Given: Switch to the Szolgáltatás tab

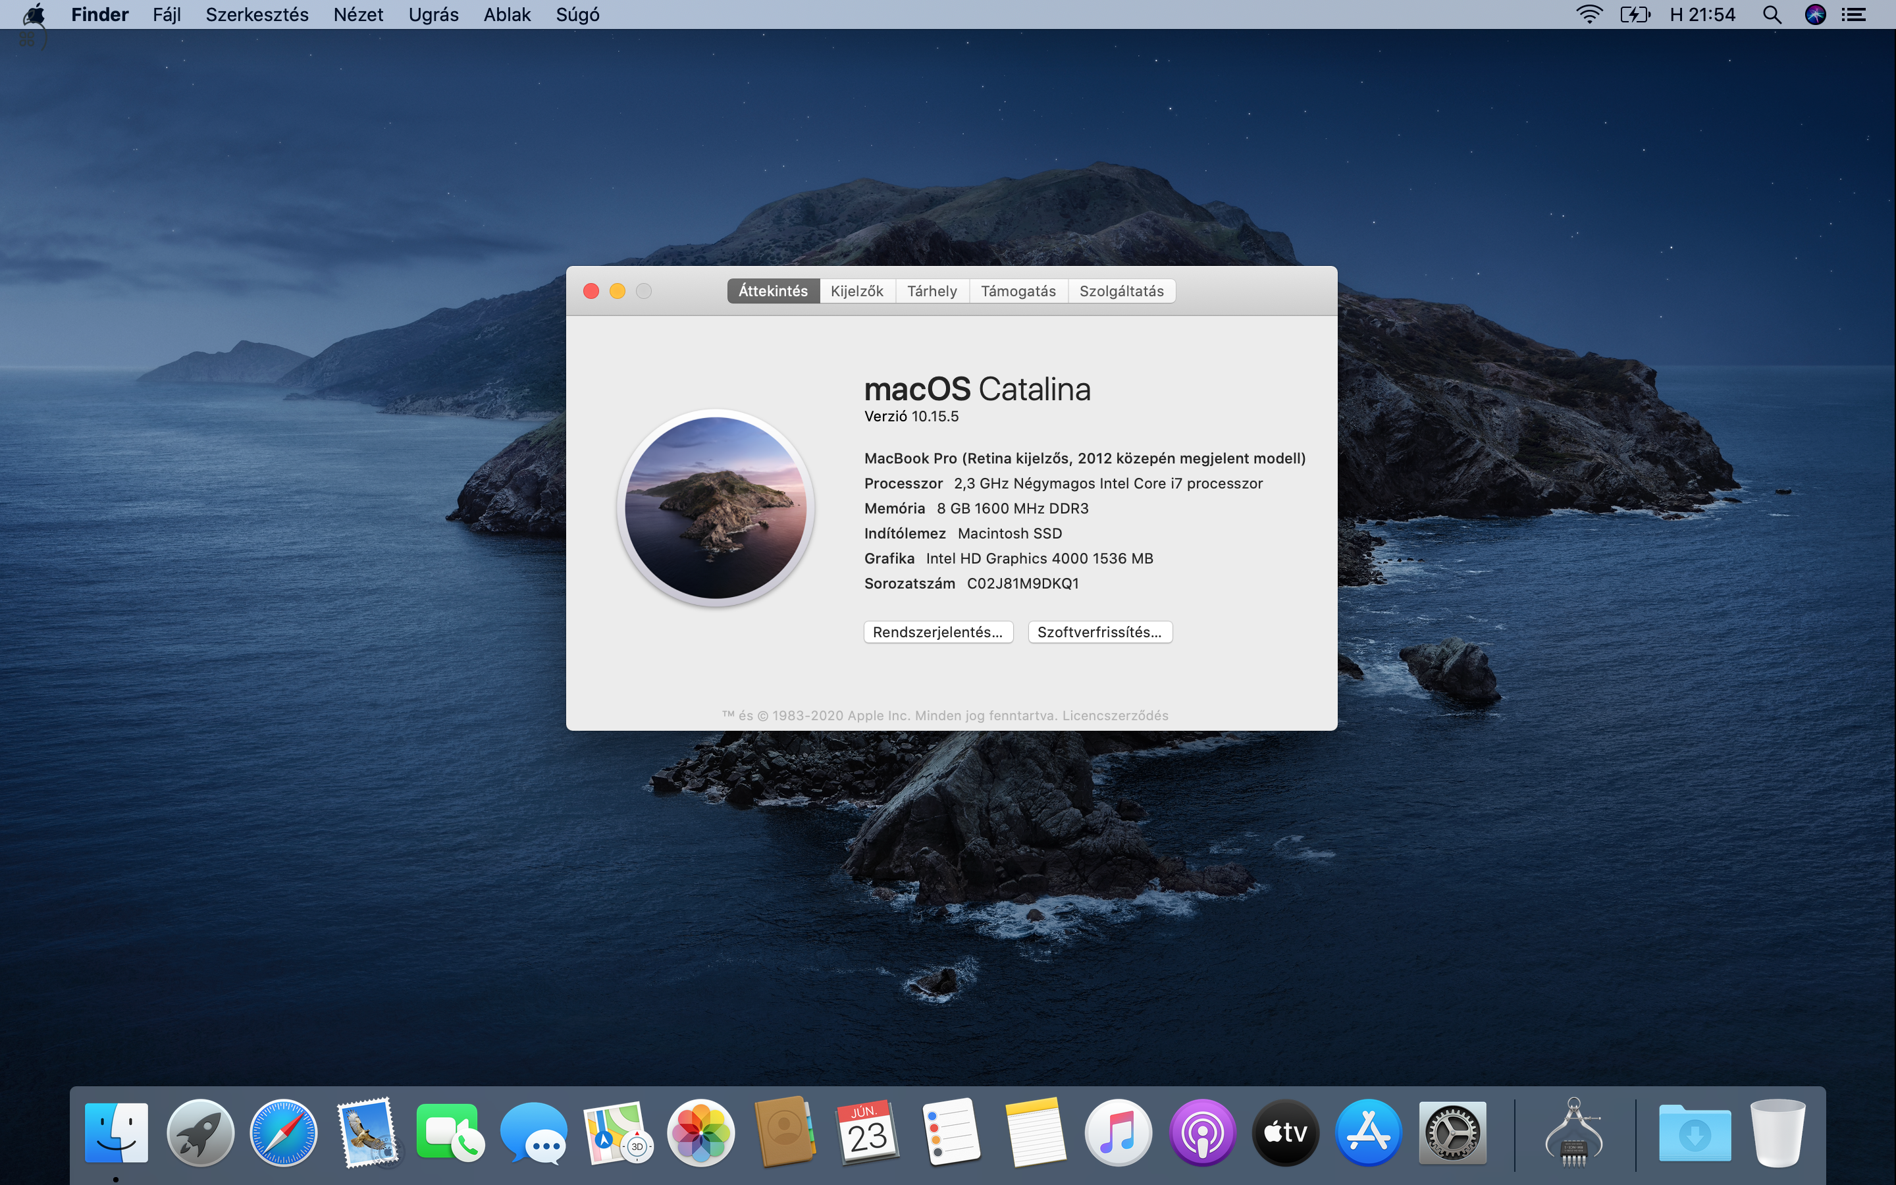Looking at the screenshot, I should pos(1122,291).
